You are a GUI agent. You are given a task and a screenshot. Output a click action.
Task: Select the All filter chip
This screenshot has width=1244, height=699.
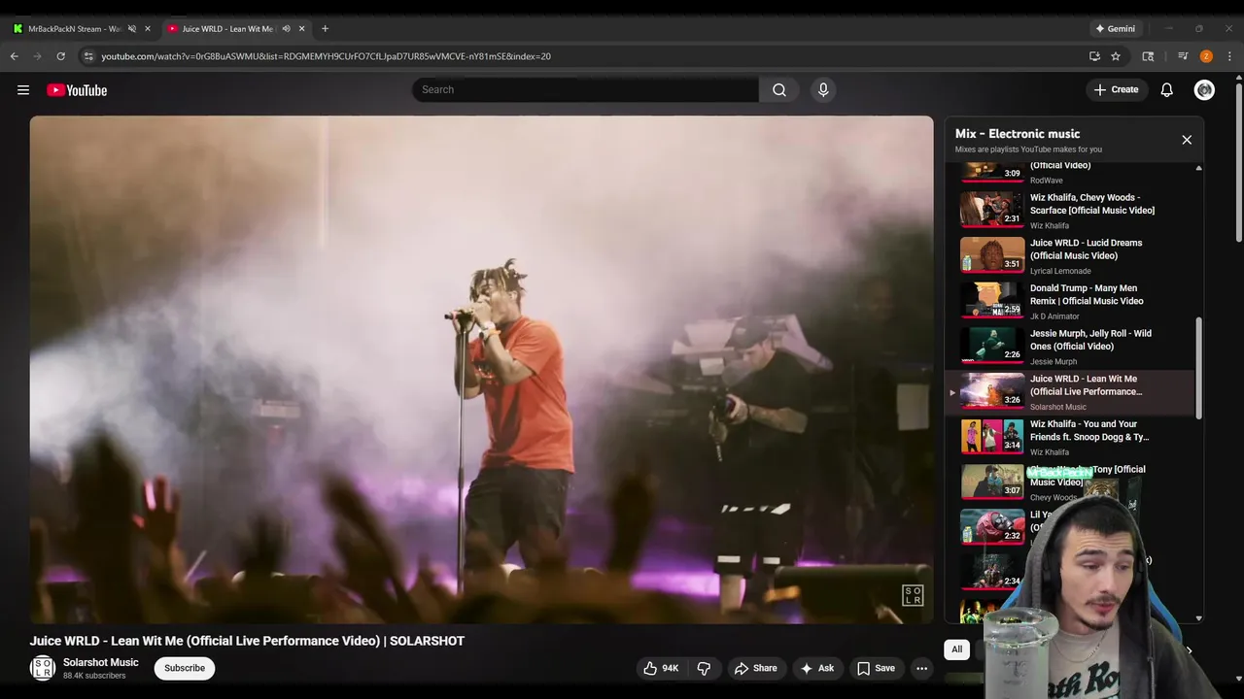click(x=956, y=649)
